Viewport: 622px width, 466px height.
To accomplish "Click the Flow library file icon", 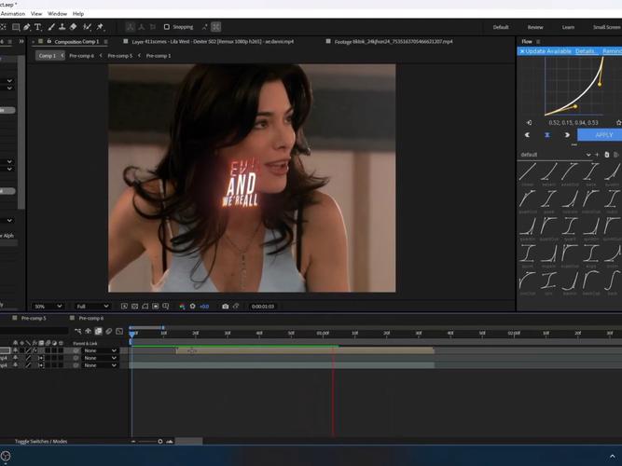I will [x=606, y=155].
